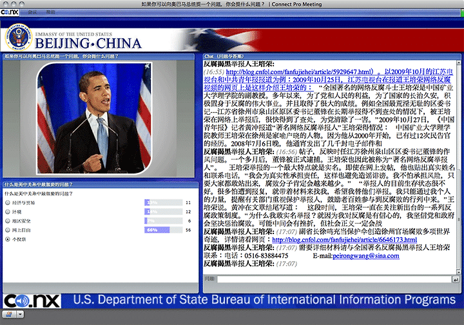The width and height of the screenshot is (464, 325).
Task: Click the vote count 12
Action: click(x=188, y=212)
